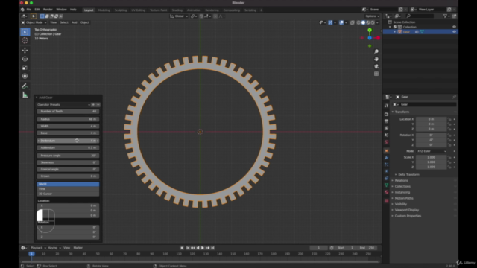Viewport: 477px width, 268px height.
Task: Toggle the camera view icon
Action: click(x=376, y=66)
